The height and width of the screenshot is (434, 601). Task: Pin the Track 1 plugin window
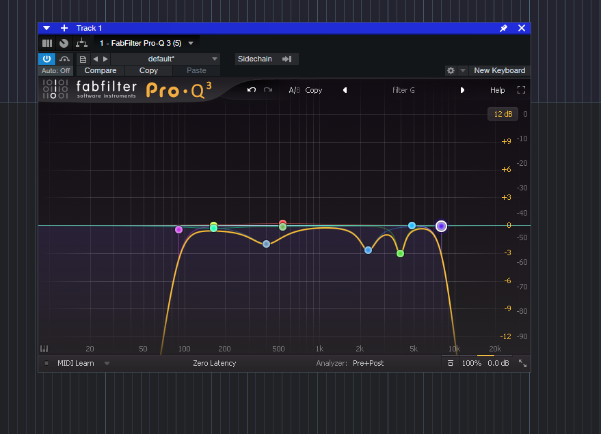(x=504, y=28)
